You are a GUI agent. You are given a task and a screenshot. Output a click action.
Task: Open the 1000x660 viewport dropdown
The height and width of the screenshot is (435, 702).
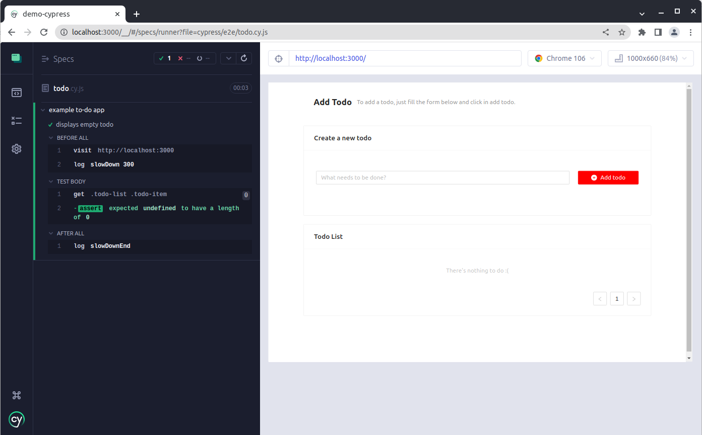(x=650, y=58)
